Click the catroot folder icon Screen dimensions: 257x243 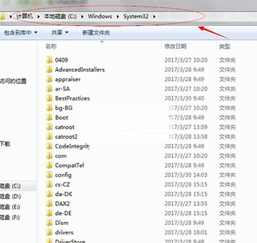click(49, 127)
